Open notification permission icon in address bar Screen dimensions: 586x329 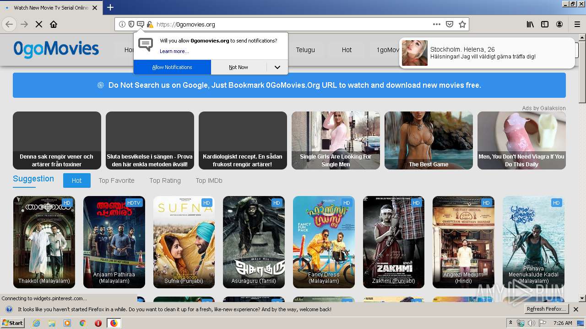[141, 24]
